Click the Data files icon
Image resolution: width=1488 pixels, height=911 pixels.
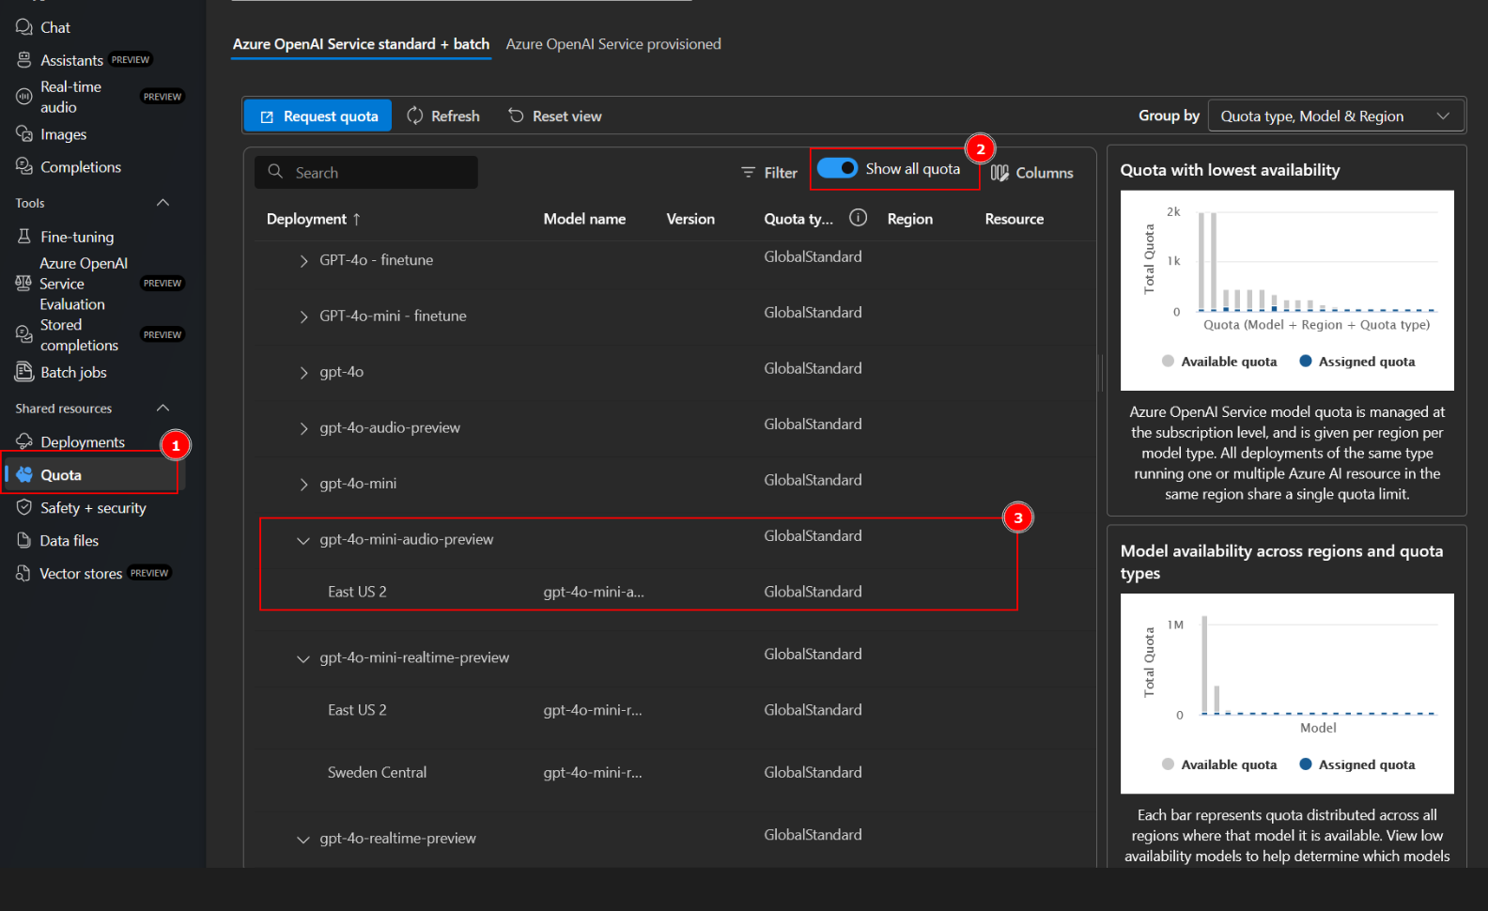coord(24,540)
